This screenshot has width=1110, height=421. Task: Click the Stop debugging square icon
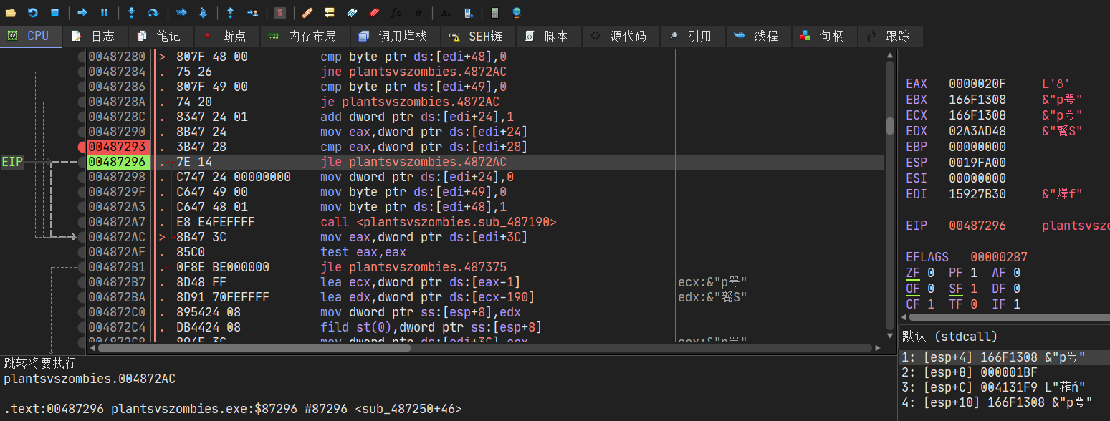pos(55,13)
